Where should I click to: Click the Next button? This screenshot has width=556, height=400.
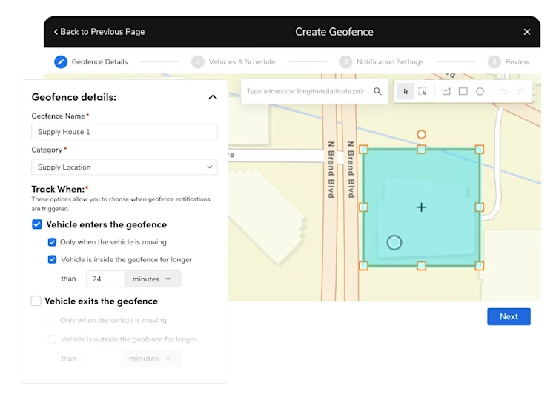click(509, 316)
